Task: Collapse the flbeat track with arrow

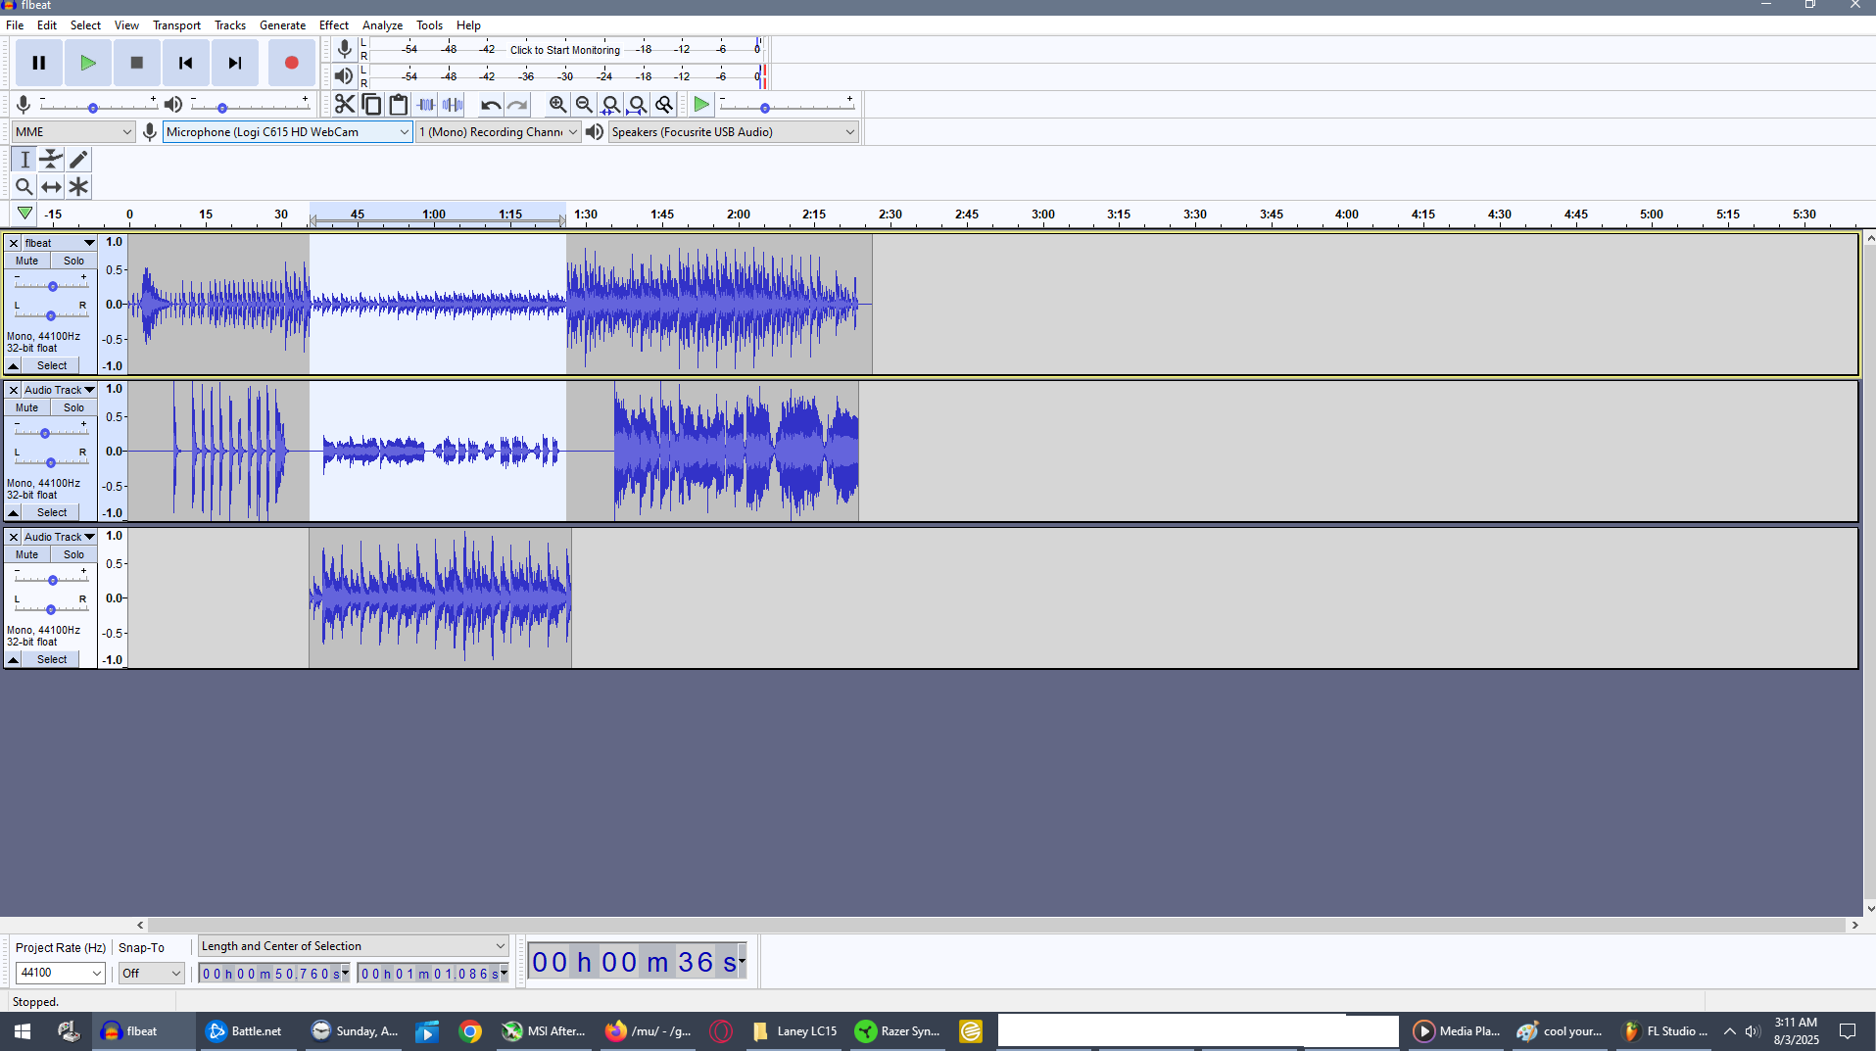Action: tap(13, 365)
